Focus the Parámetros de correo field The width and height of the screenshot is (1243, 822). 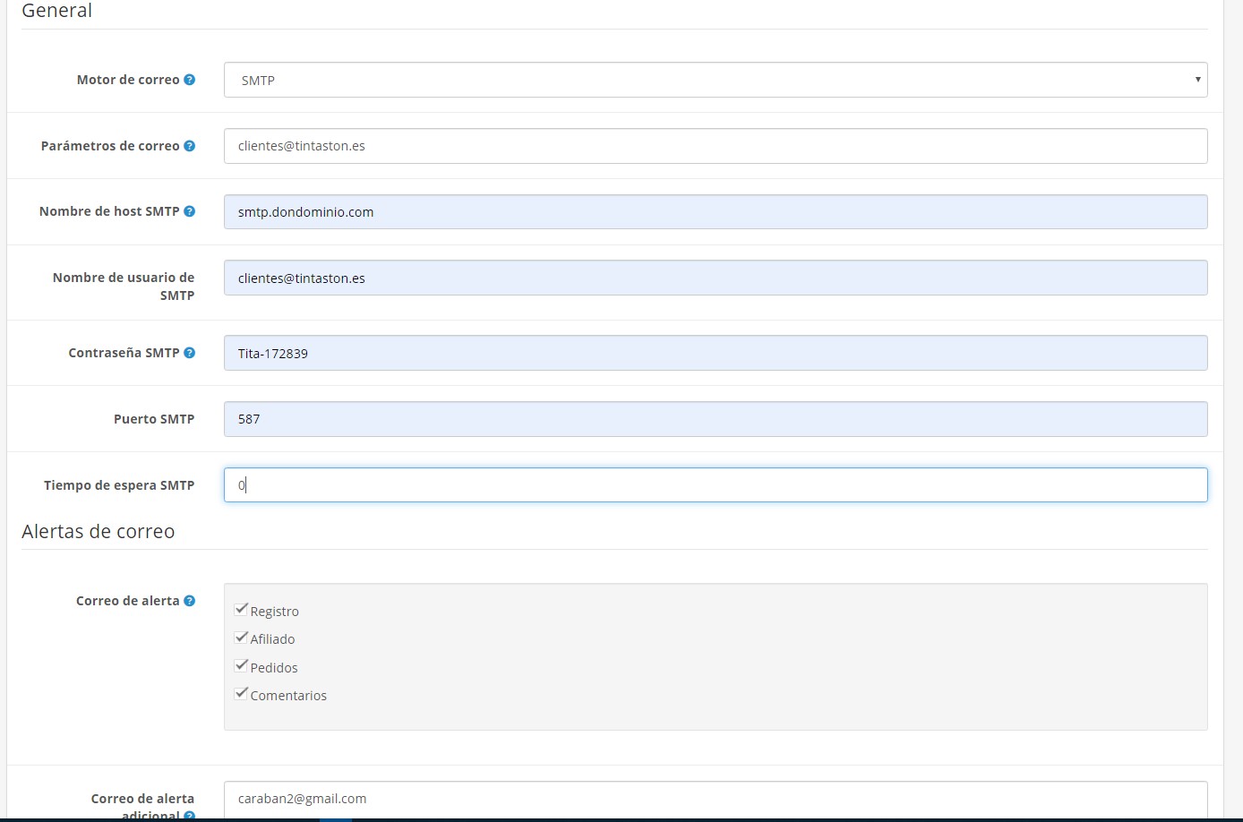pos(716,146)
